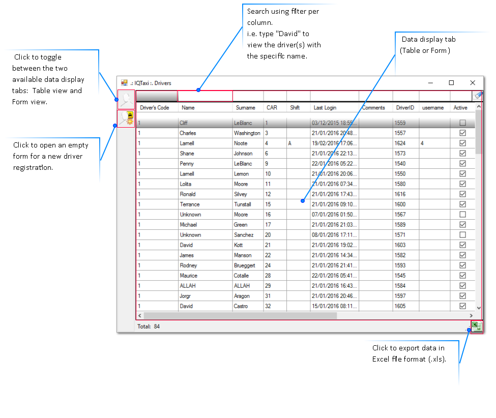The height and width of the screenshot is (418, 496).
Task: Click the Last Login filter field
Action: (334, 96)
